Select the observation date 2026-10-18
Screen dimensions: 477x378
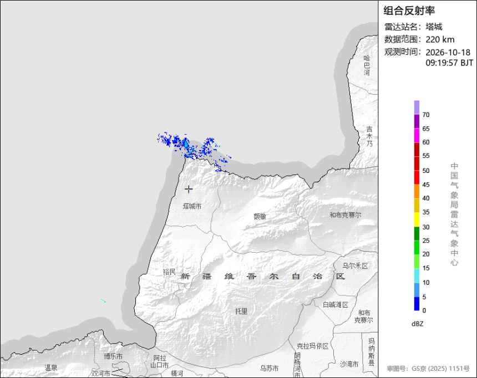click(x=448, y=52)
